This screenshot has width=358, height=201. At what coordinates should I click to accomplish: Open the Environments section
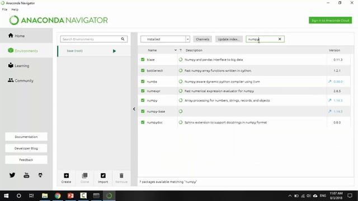coord(26,51)
